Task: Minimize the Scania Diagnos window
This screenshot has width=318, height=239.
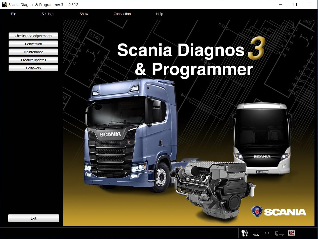Action: point(281,5)
